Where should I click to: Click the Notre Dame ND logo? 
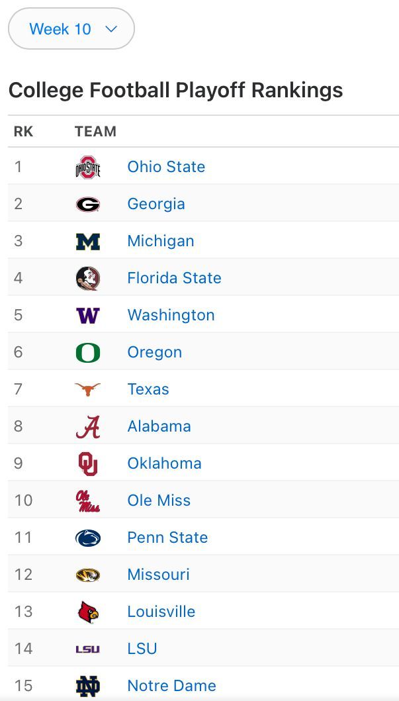[88, 686]
